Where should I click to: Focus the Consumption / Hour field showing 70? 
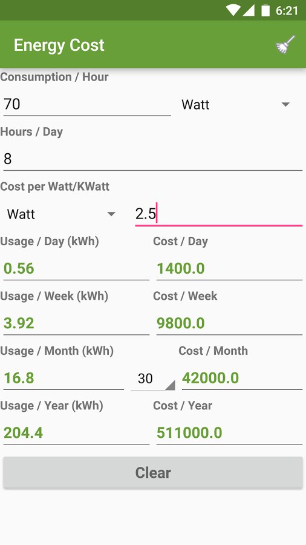(x=87, y=104)
